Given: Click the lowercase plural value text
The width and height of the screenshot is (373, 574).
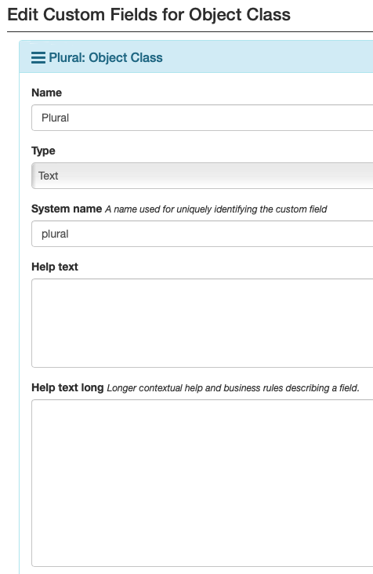Looking at the screenshot, I should (x=55, y=234).
